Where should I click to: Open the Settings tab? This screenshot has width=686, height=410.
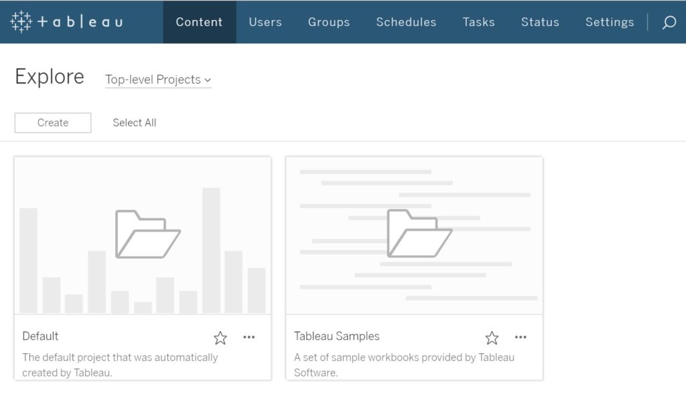(610, 22)
